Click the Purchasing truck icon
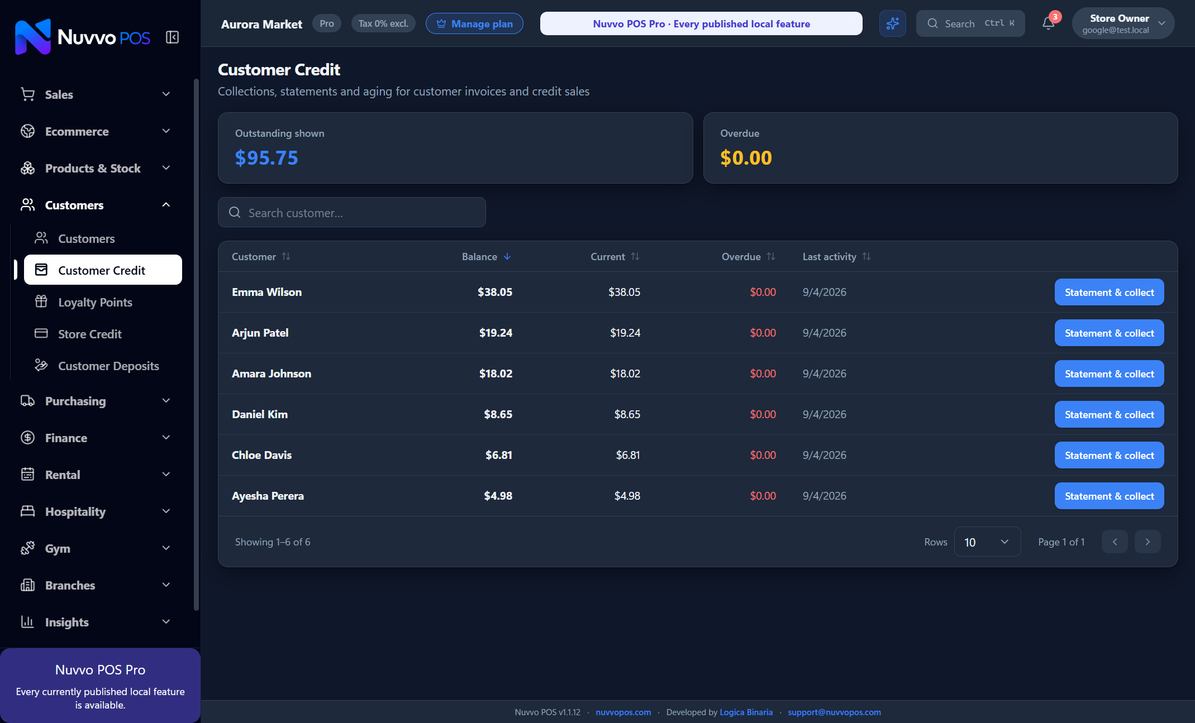Viewport: 1195px width, 723px height. coord(27,401)
